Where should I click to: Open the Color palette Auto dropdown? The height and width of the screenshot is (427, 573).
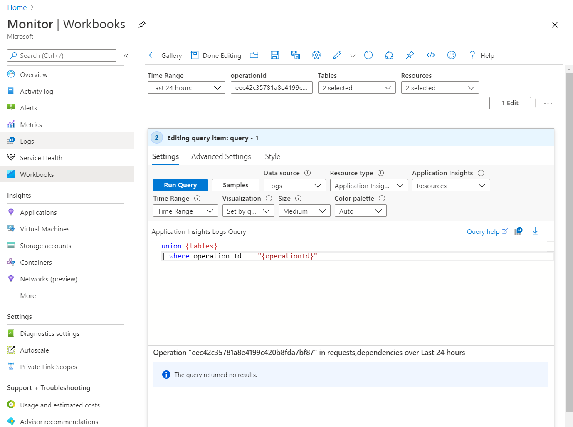coord(361,211)
